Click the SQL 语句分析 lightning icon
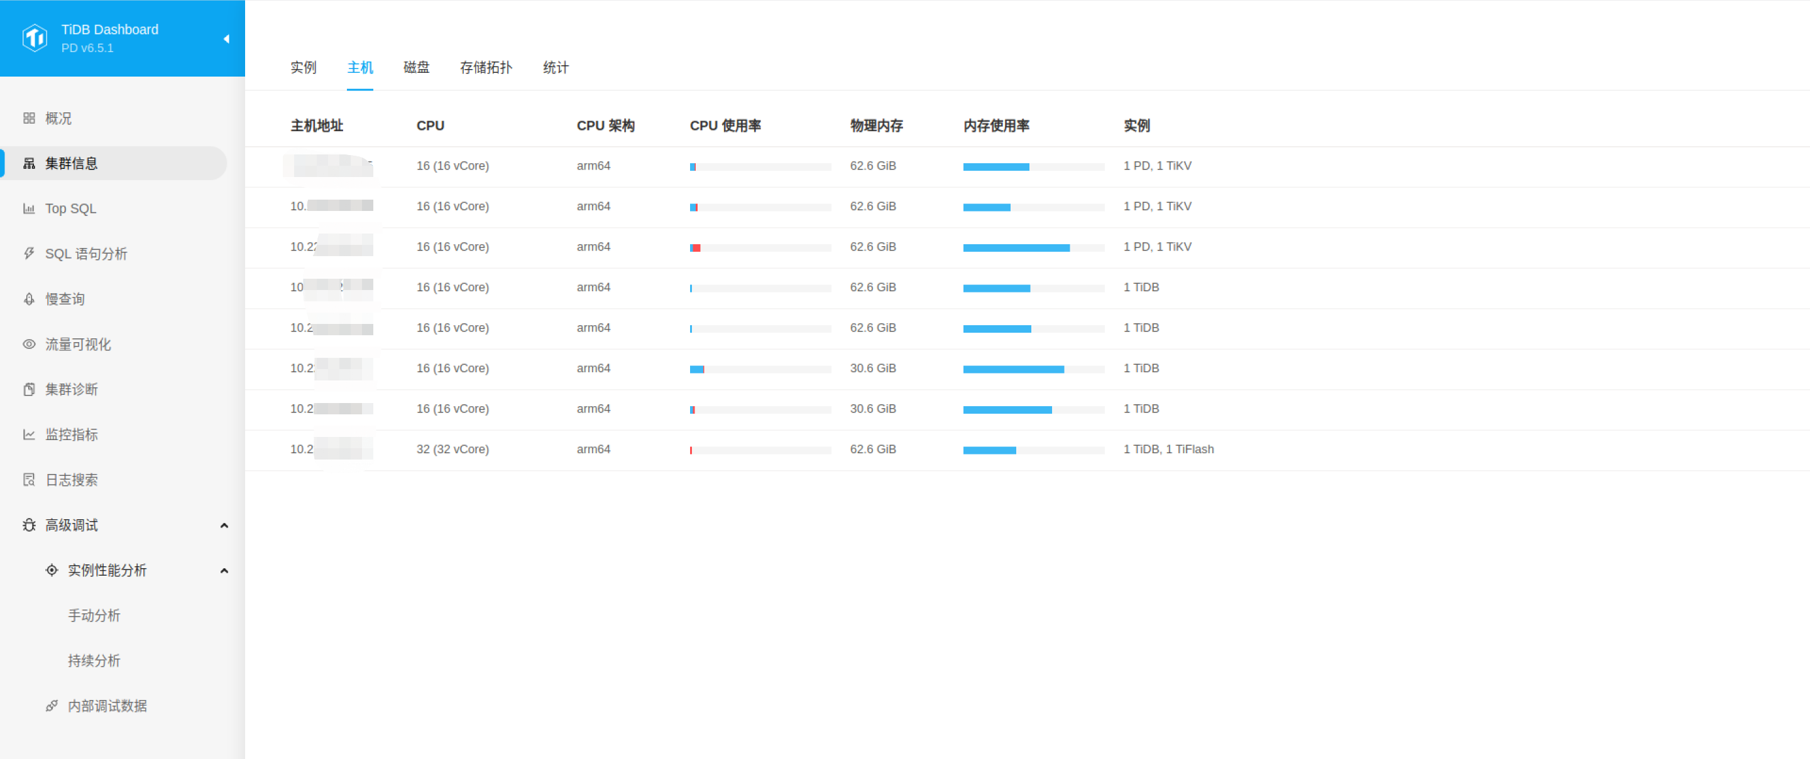This screenshot has width=1810, height=759. 29,254
